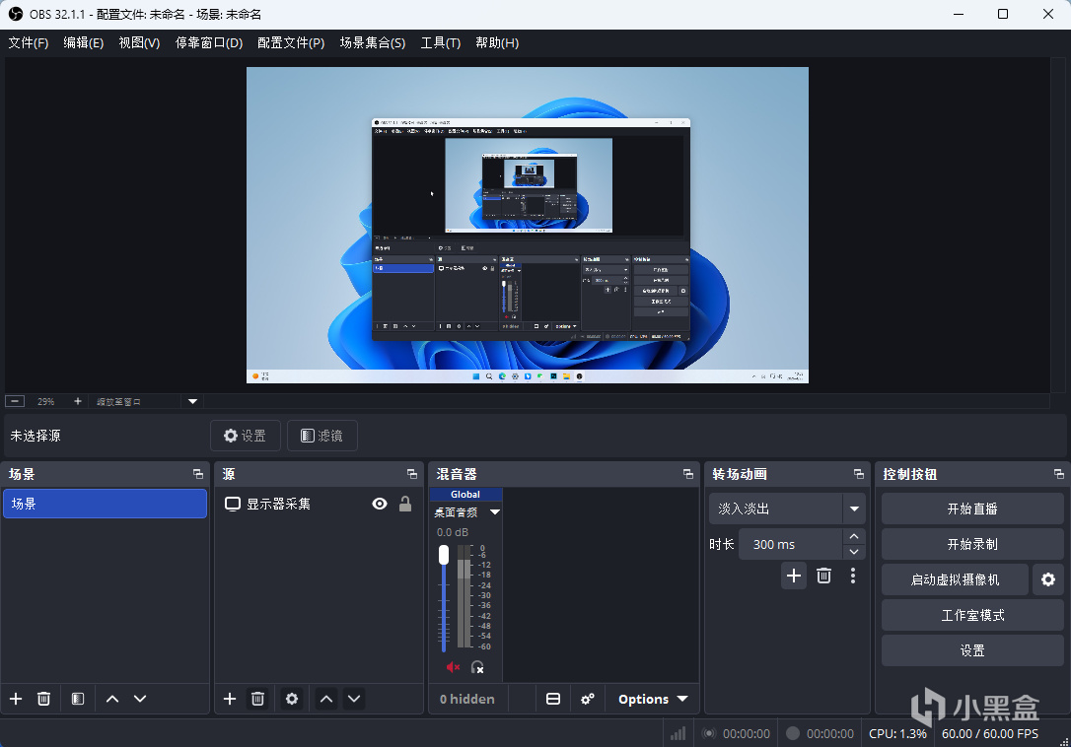1071x747 pixels.
Task: Float the 场景 dock panel
Action: tap(198, 474)
